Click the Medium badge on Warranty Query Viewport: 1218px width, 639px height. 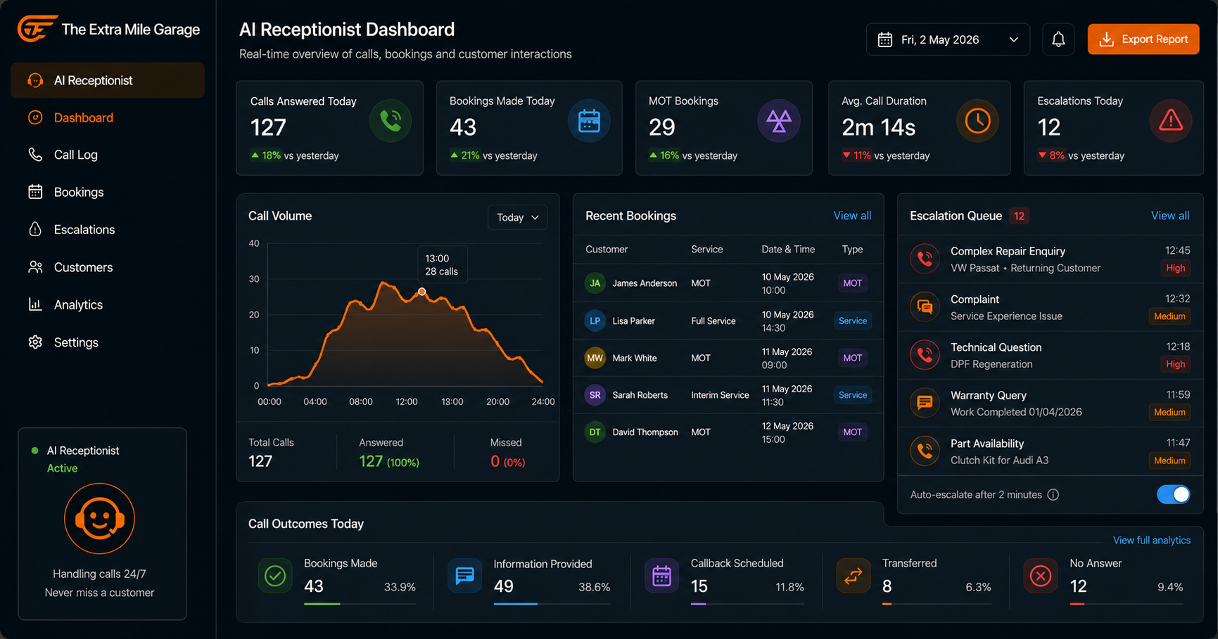tap(1169, 412)
